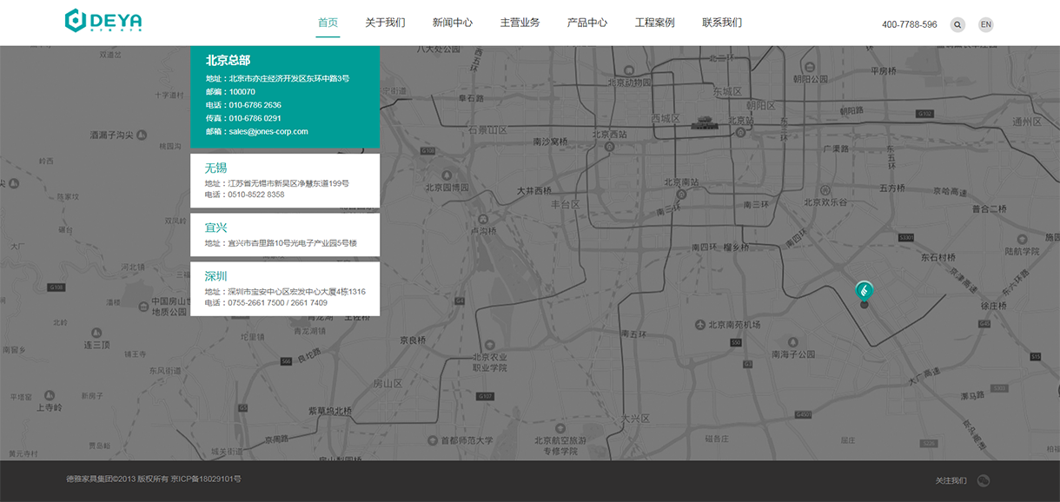
Task: Select the 宜兴 office card title
Action: tap(215, 228)
